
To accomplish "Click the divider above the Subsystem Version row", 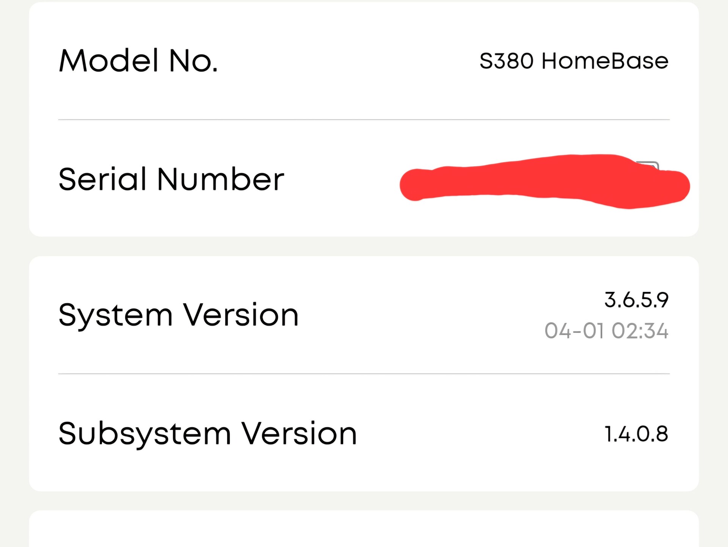I will (x=364, y=374).
